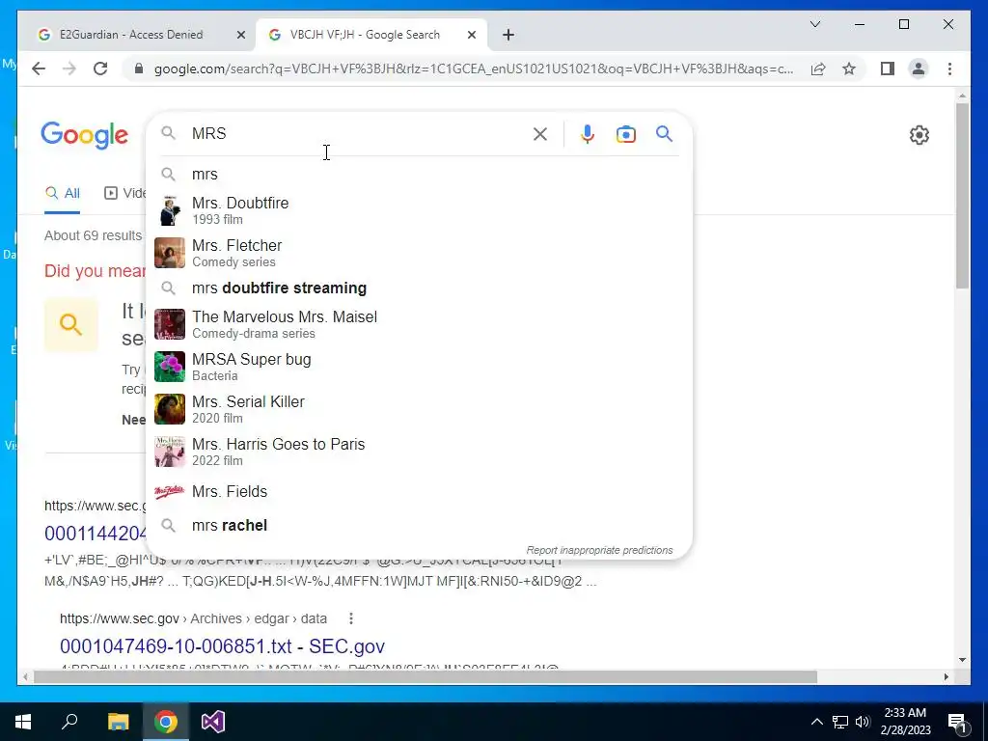View site info via the padlock icon
988x741 pixels.
click(x=139, y=69)
